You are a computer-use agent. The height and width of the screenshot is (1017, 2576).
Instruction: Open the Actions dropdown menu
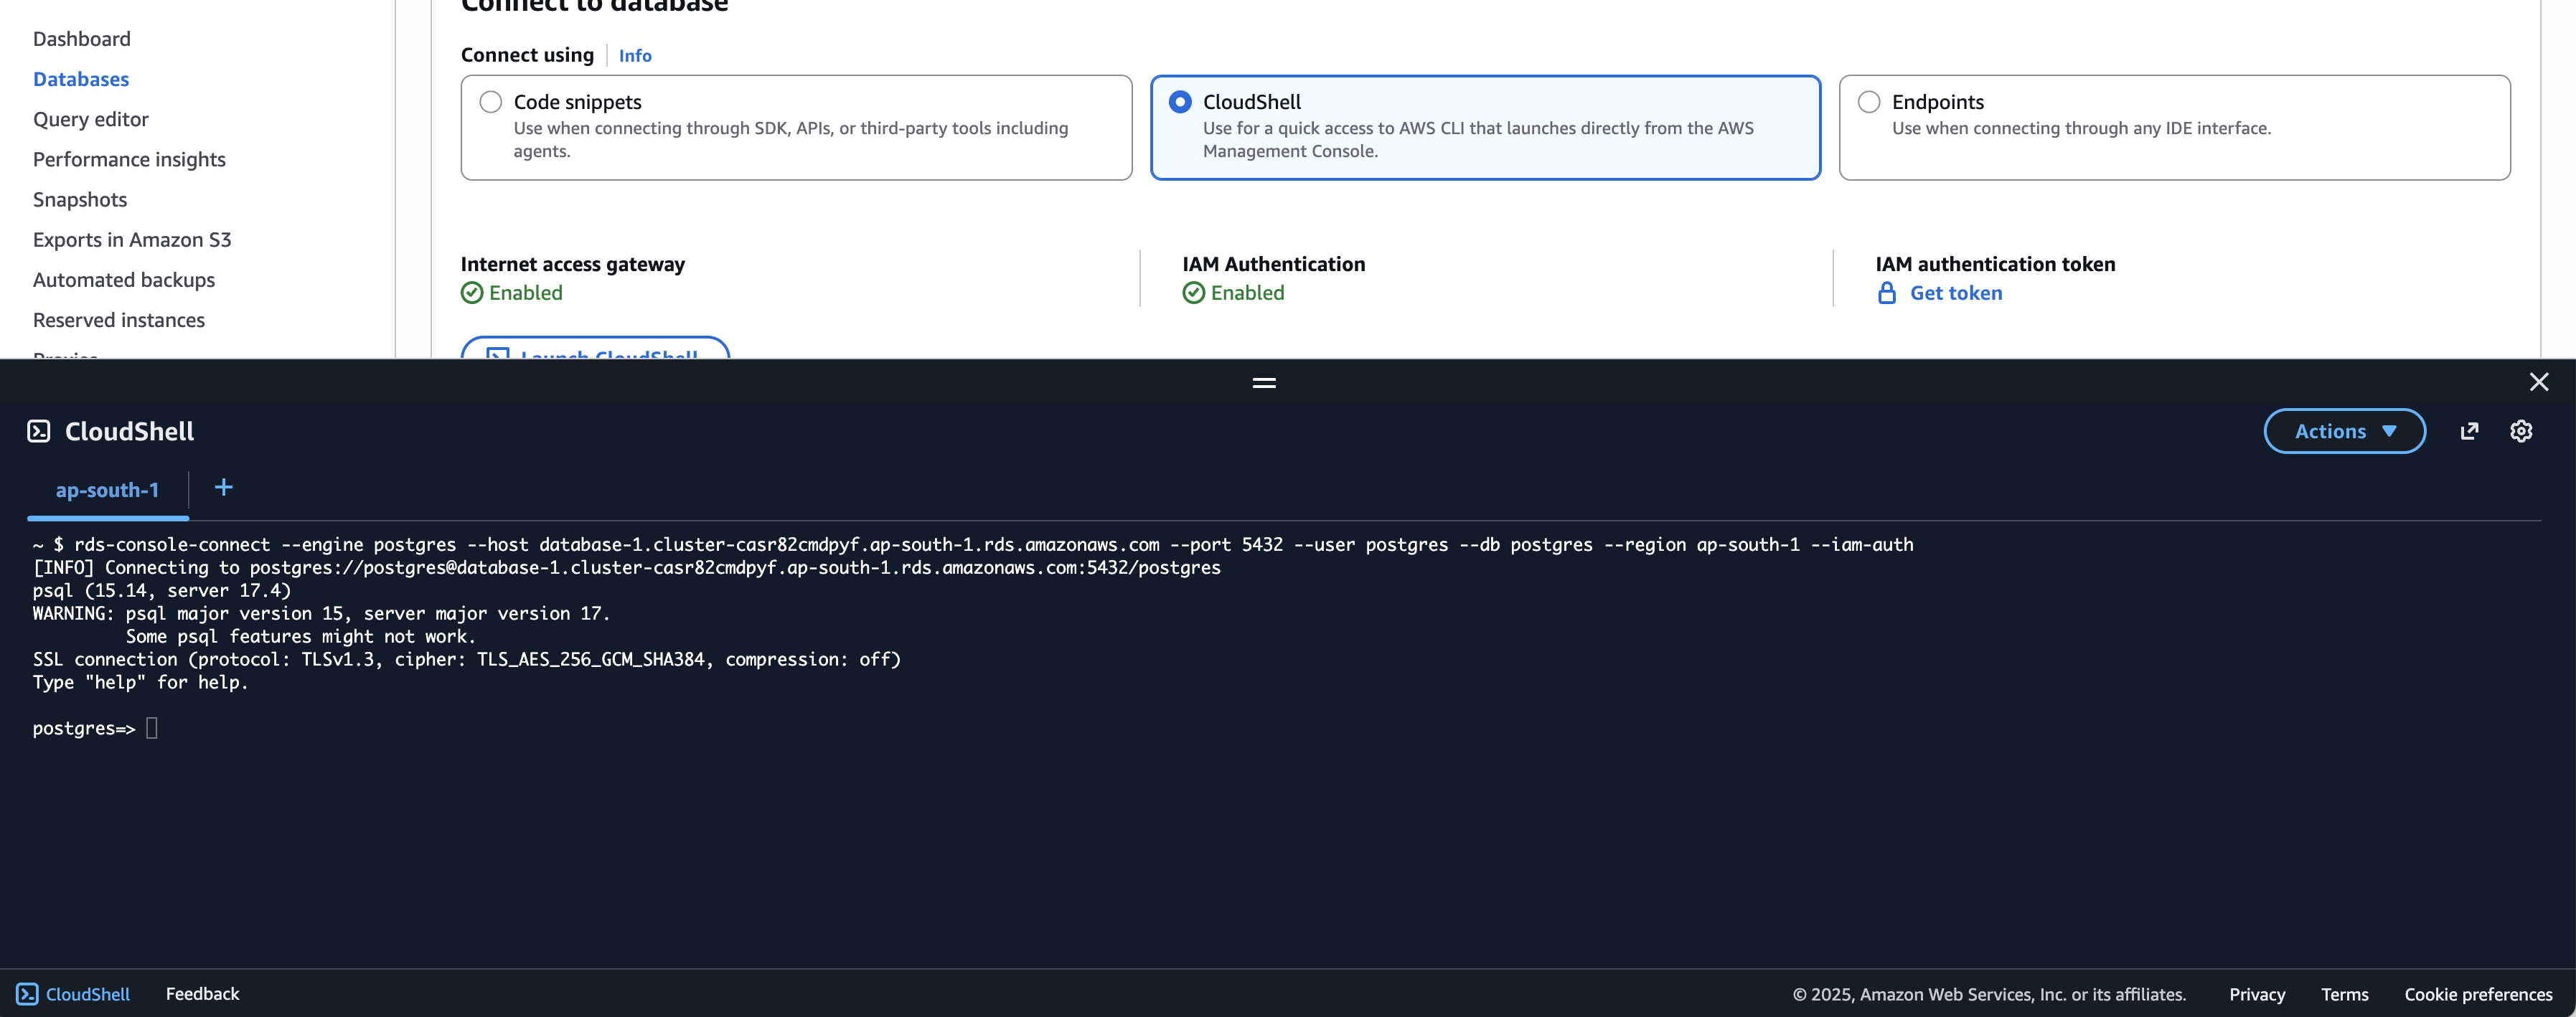(x=2344, y=431)
